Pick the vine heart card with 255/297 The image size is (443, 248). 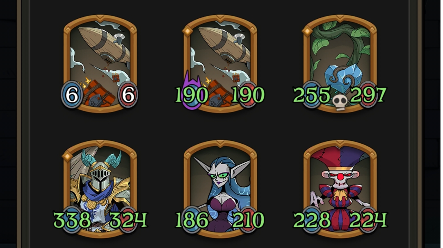click(340, 64)
